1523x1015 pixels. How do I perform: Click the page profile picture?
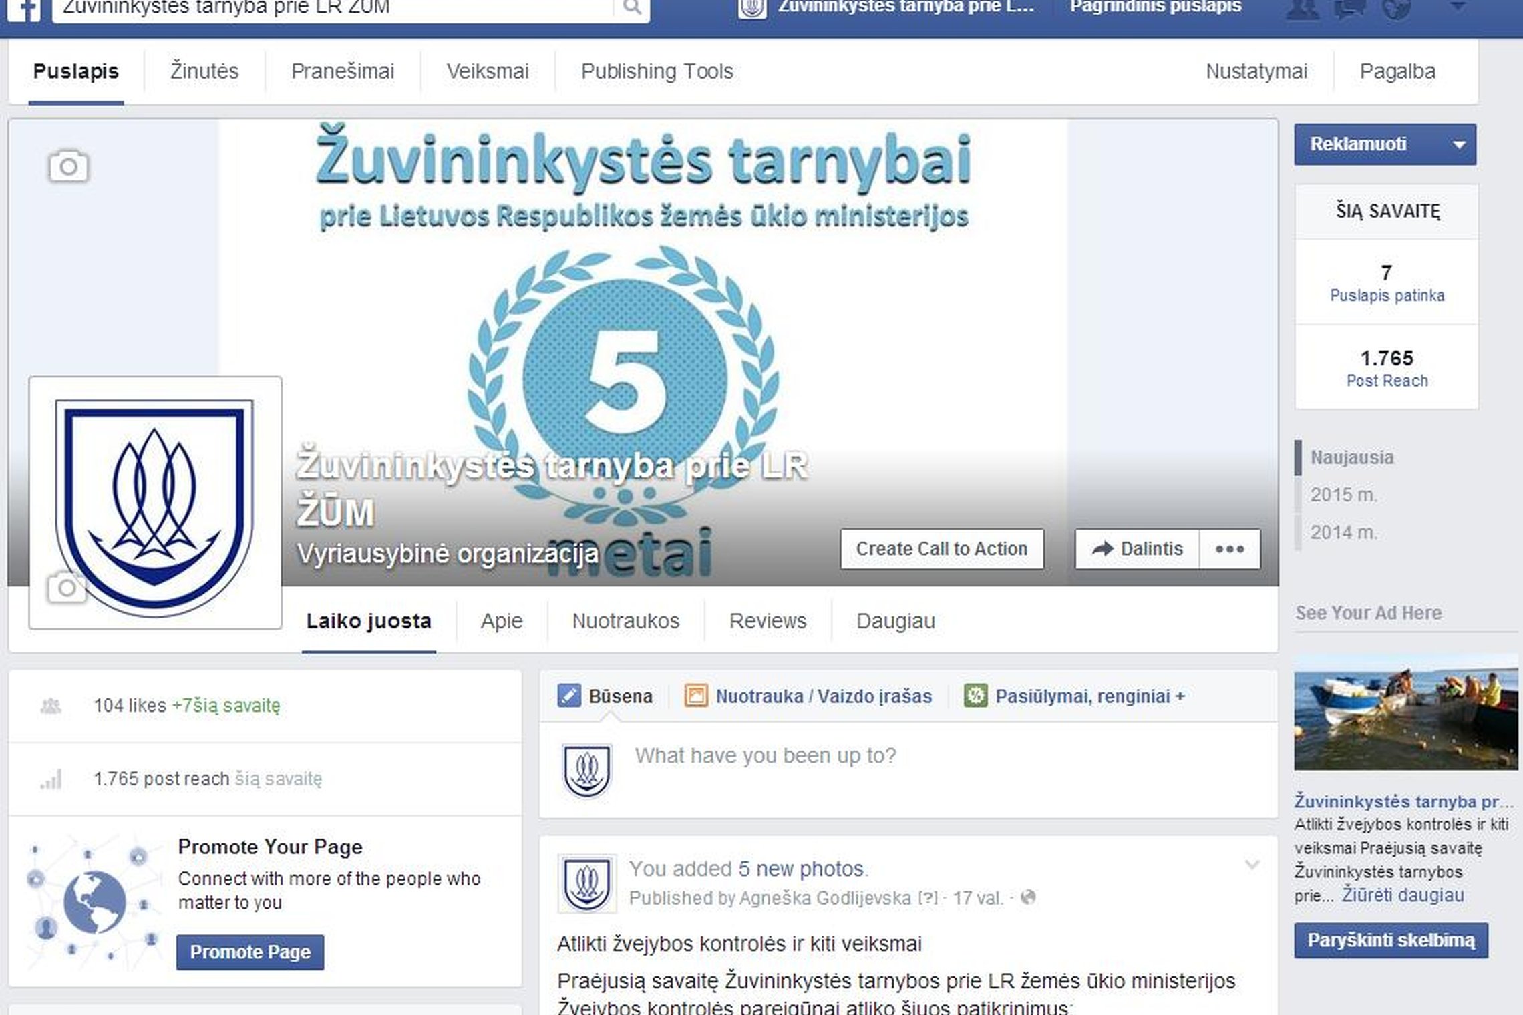pos(155,503)
